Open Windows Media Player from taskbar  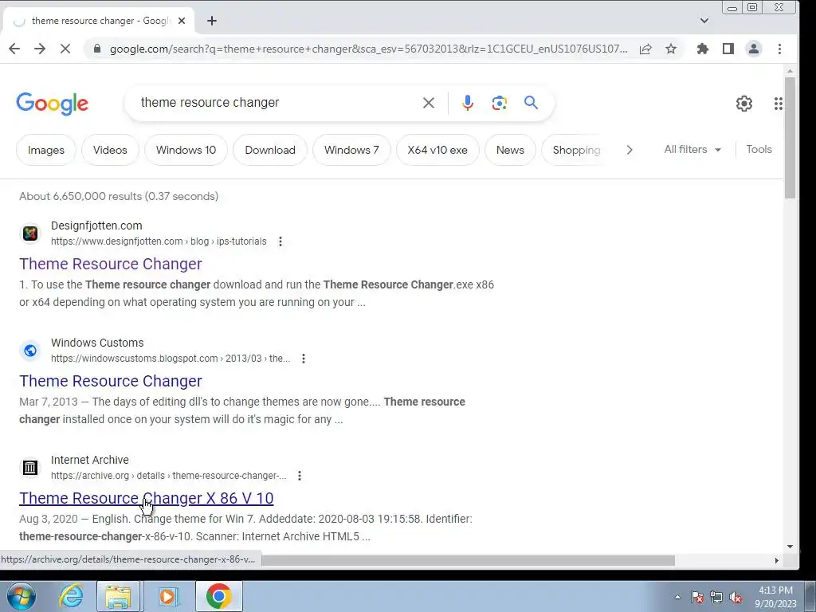click(167, 596)
